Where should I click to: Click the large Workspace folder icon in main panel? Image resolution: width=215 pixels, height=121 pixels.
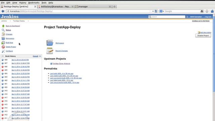tap(50, 43)
